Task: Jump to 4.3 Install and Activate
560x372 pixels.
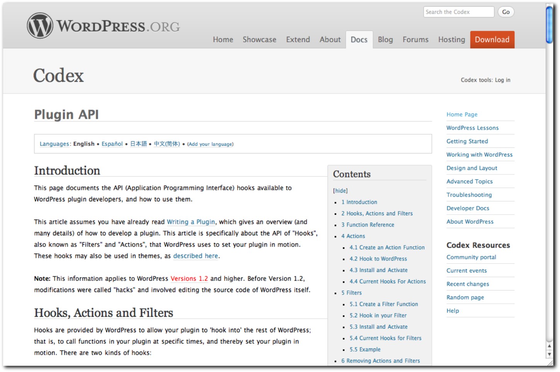Action: [x=378, y=270]
